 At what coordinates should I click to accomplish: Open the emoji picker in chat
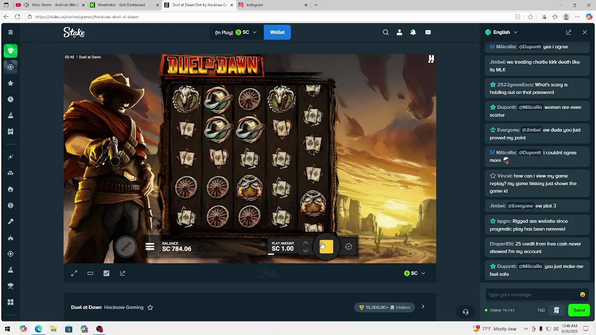(582, 295)
